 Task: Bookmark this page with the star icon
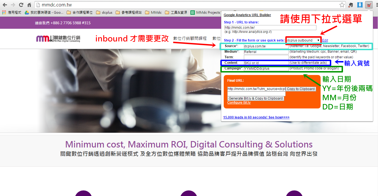(x=342, y=5)
